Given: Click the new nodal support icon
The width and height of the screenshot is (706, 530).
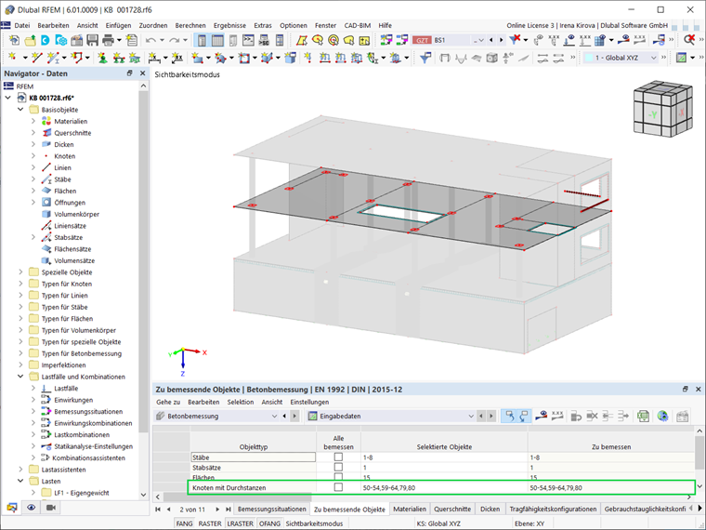Looking at the screenshot, I should click(103, 58).
